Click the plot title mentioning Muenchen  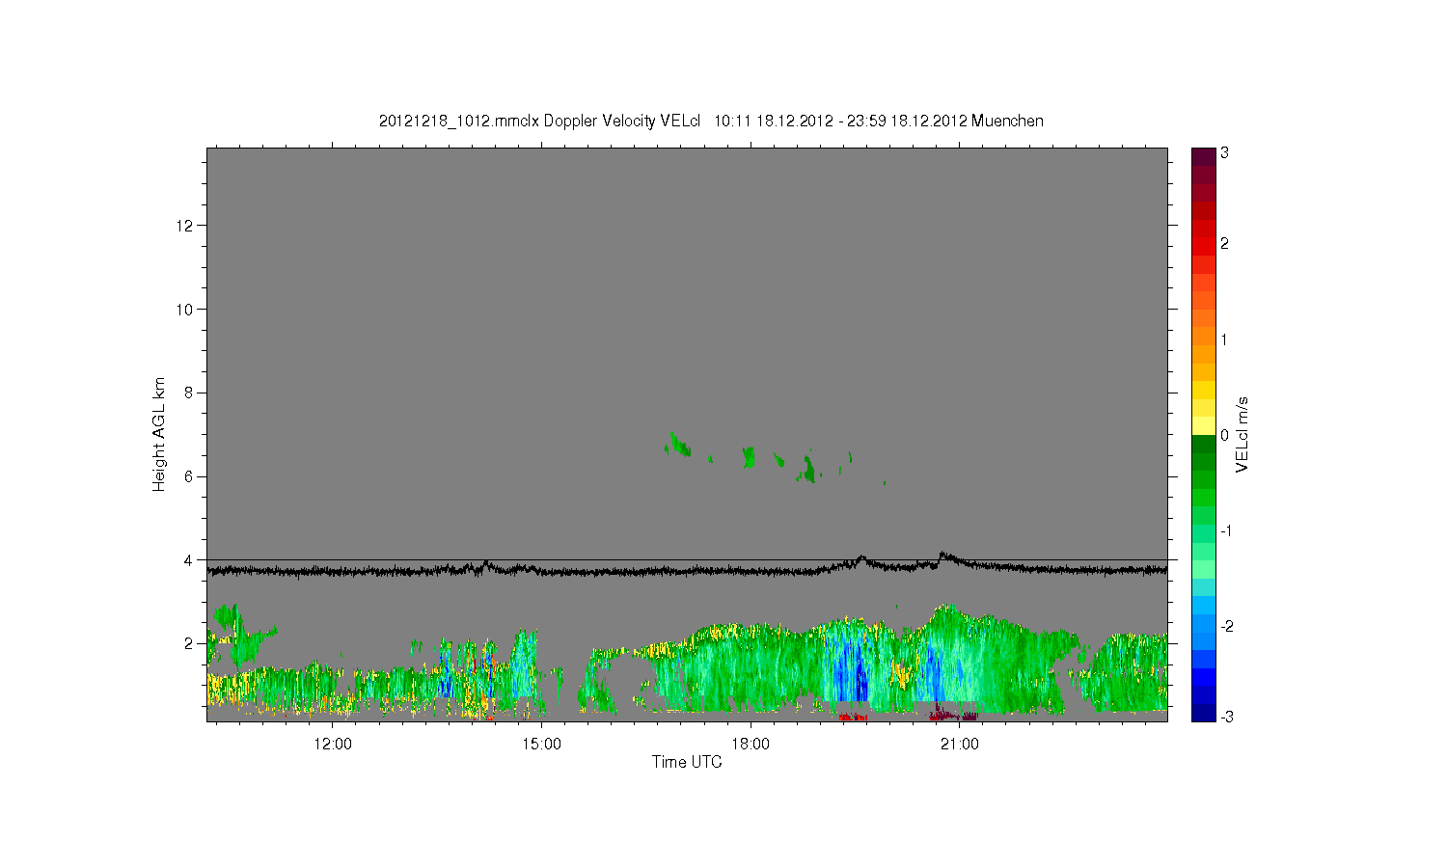[x=711, y=121]
